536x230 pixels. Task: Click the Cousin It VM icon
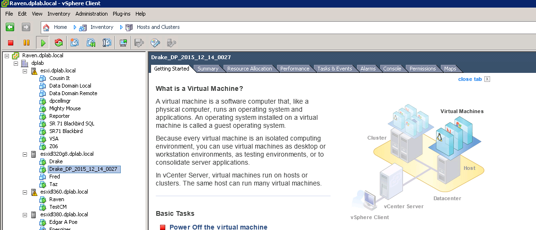(43, 78)
